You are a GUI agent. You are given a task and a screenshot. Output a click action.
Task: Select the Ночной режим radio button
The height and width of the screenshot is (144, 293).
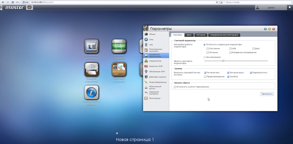tap(204, 57)
